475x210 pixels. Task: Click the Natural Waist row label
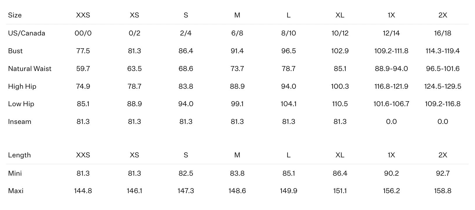[x=30, y=69]
